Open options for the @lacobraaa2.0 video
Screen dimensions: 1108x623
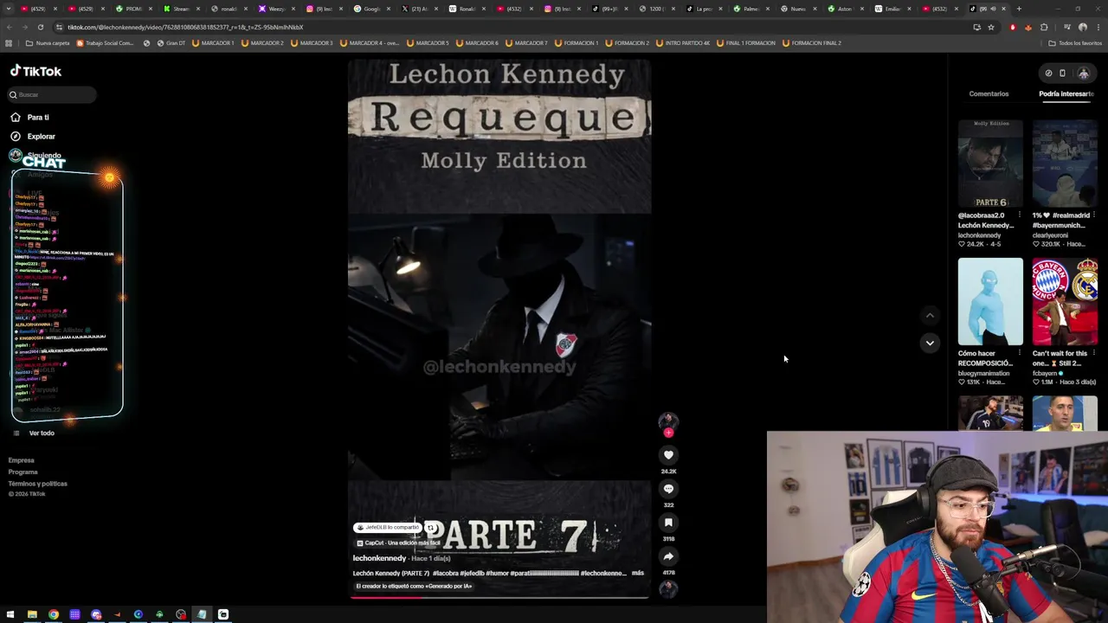click(1019, 215)
